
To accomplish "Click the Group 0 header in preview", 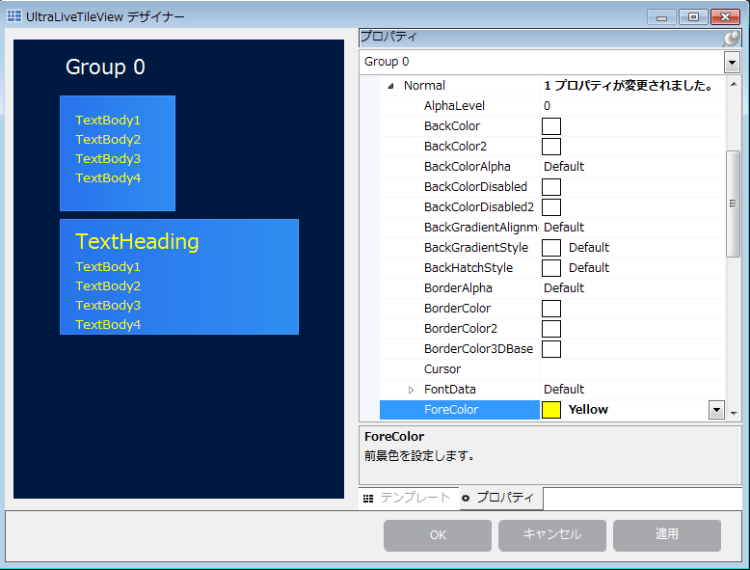I will pos(105,67).
